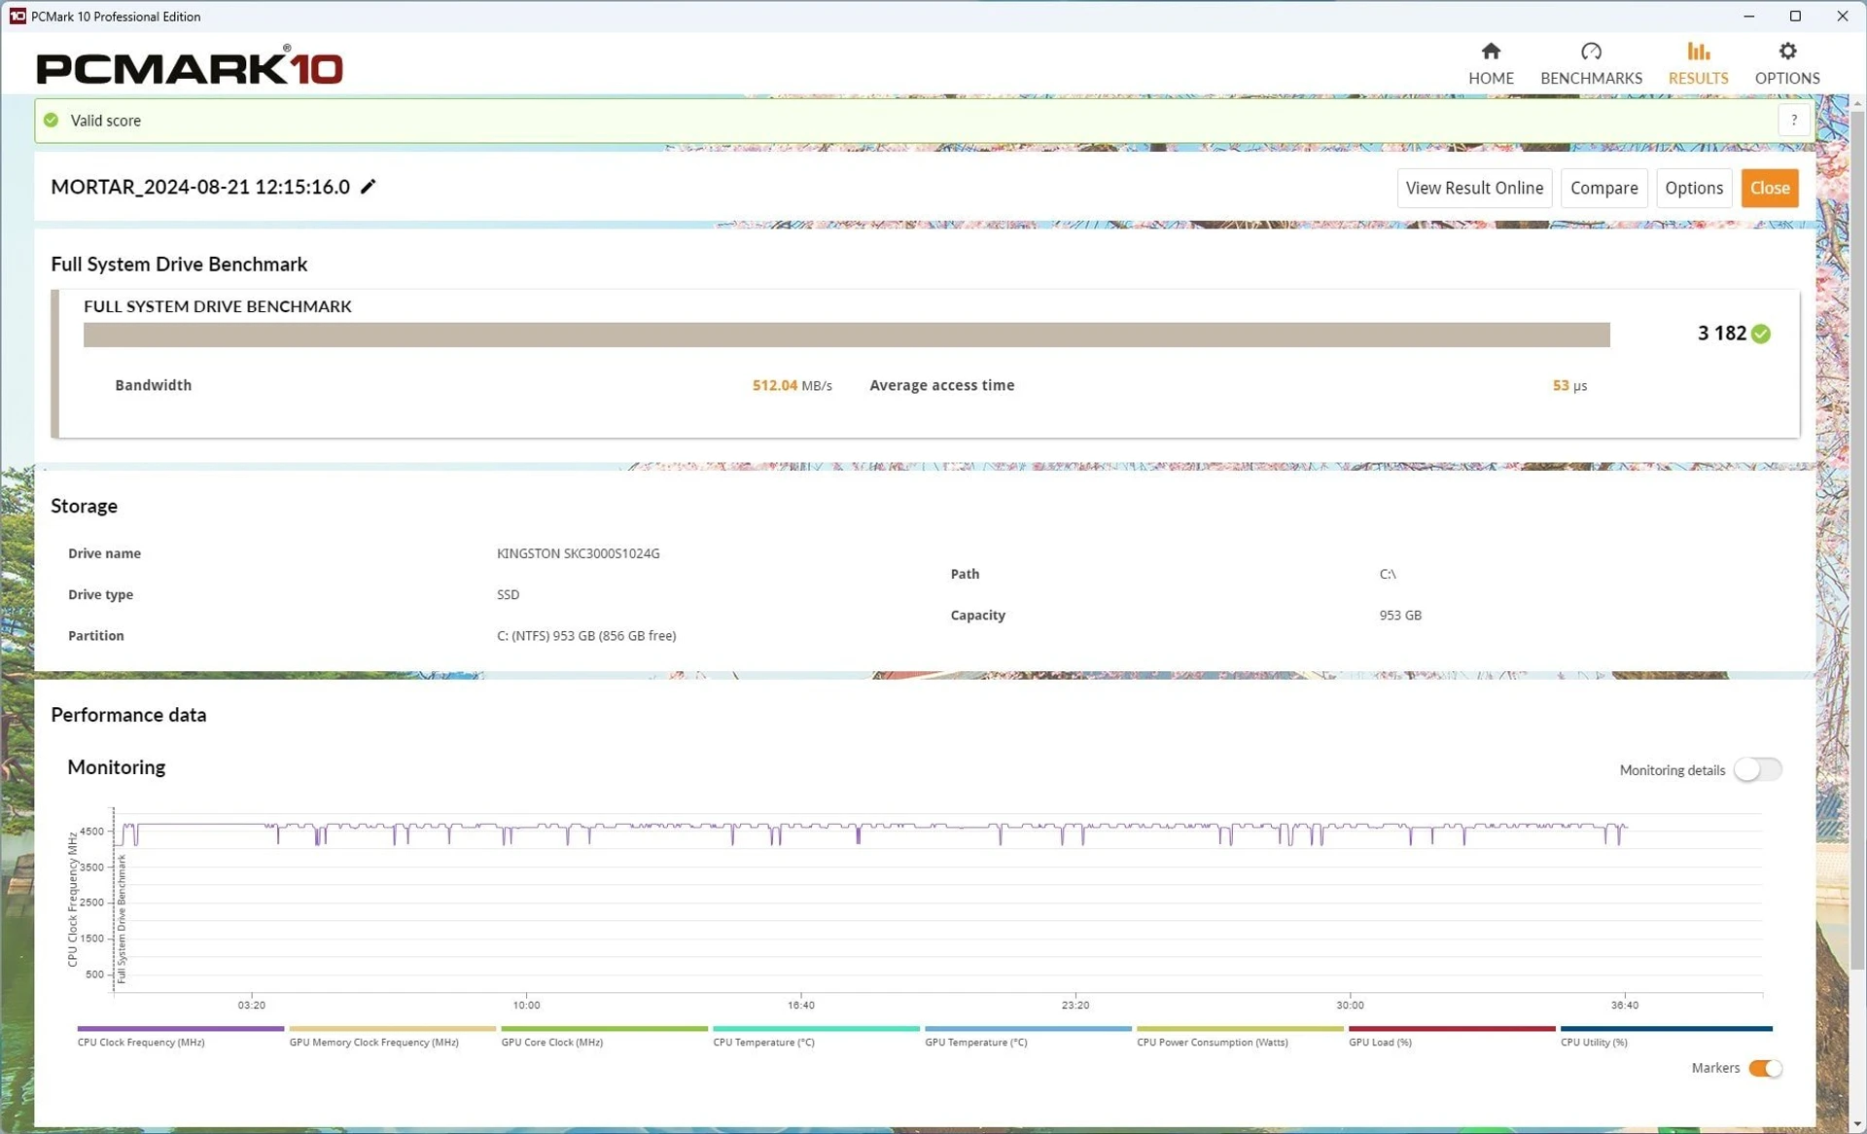
Task: Click the green Valid score checkmark icon
Action: point(52,121)
